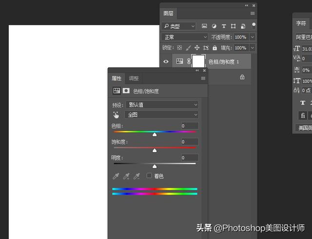Viewport: 312px width, 239px height.
Task: Filter layers by text type icon
Action: click(224, 26)
